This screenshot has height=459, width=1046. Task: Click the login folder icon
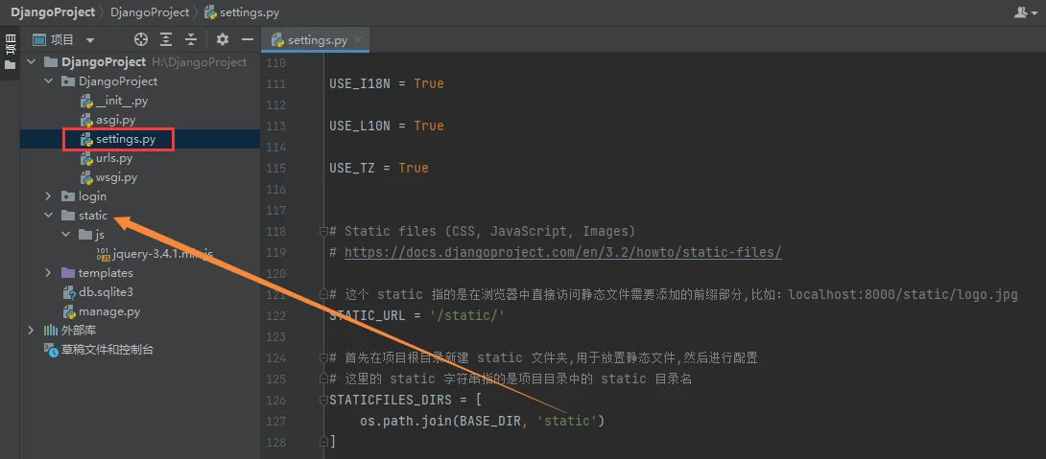tap(67, 196)
